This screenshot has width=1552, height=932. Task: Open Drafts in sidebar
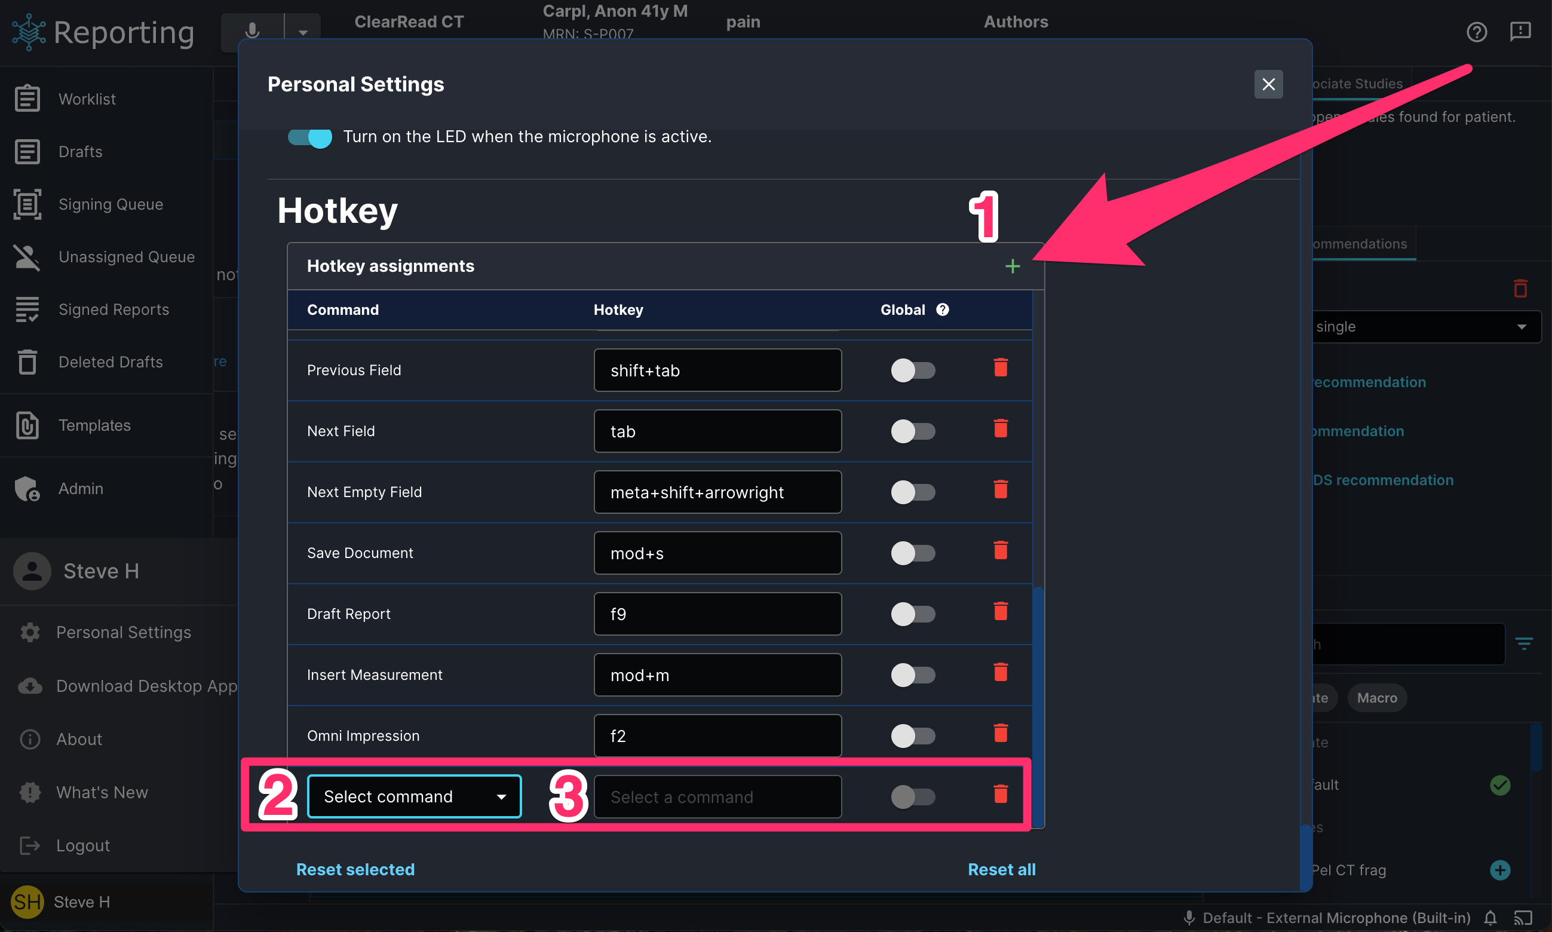tap(81, 152)
